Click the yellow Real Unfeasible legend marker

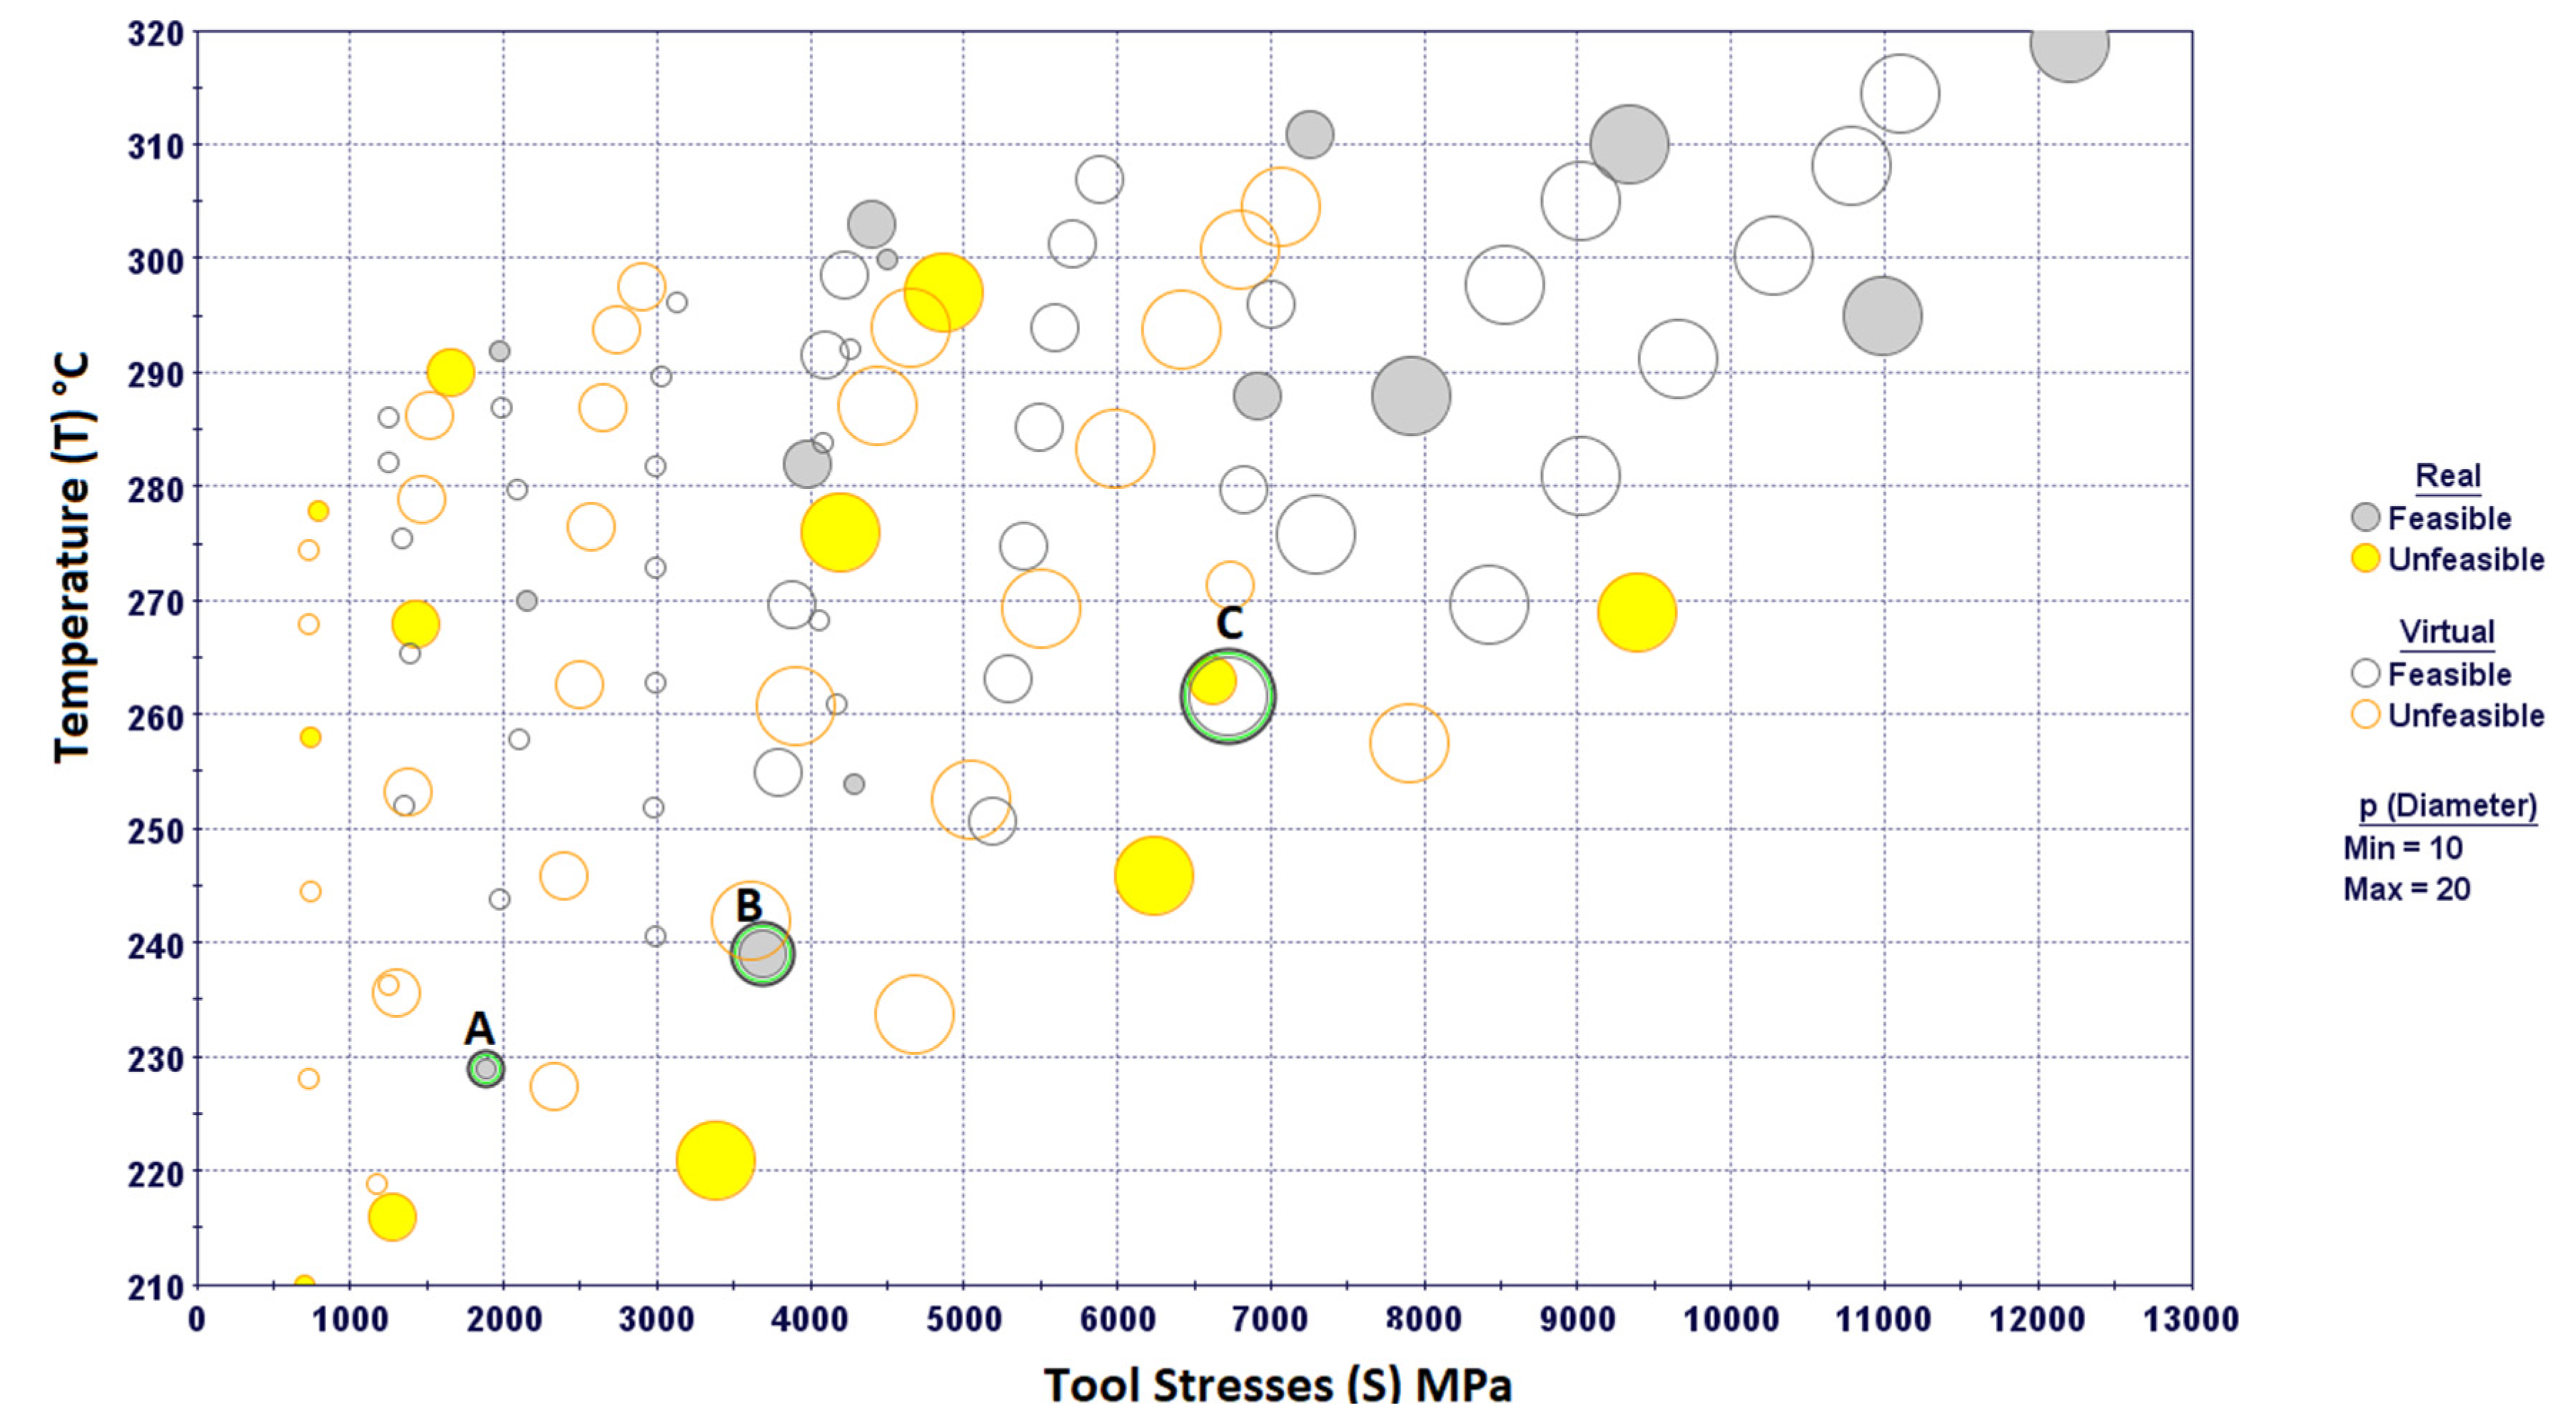coord(2365,558)
